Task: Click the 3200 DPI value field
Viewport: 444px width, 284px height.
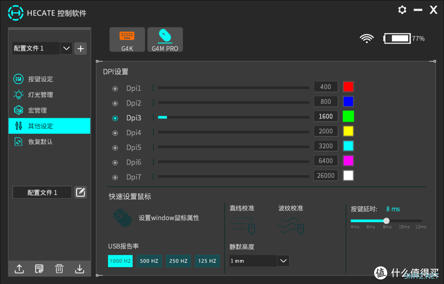Action: click(x=326, y=146)
